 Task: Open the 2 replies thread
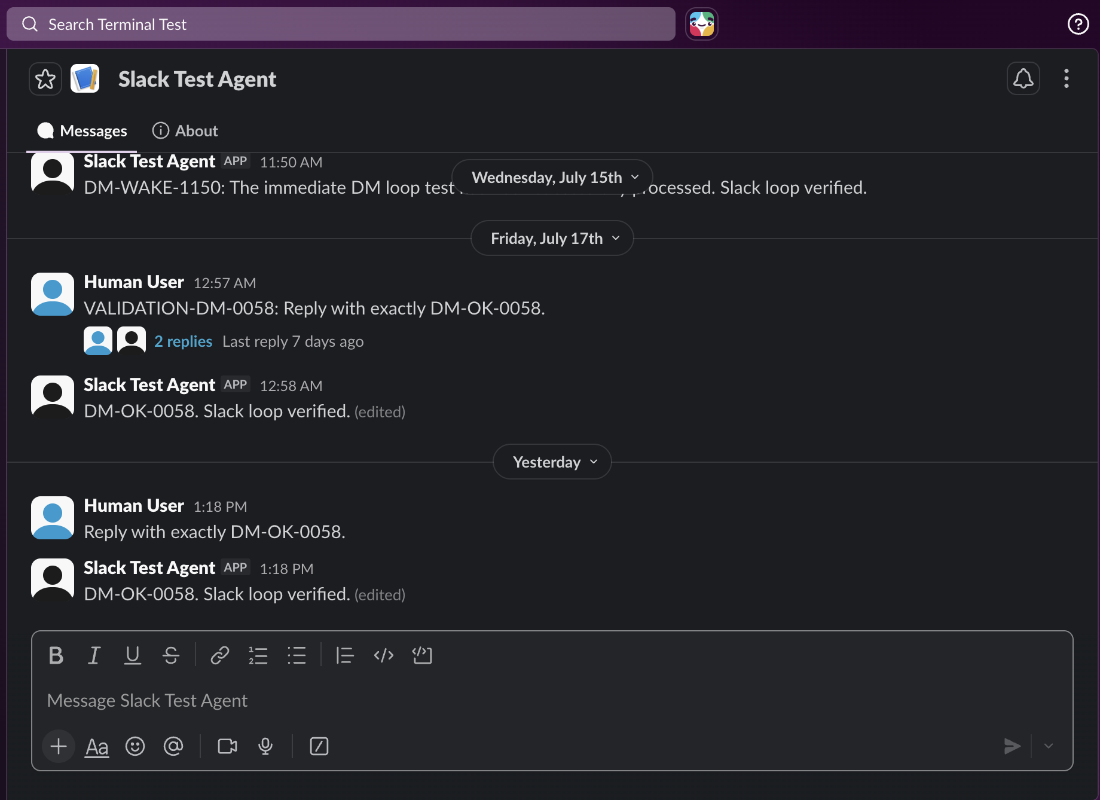coord(183,341)
